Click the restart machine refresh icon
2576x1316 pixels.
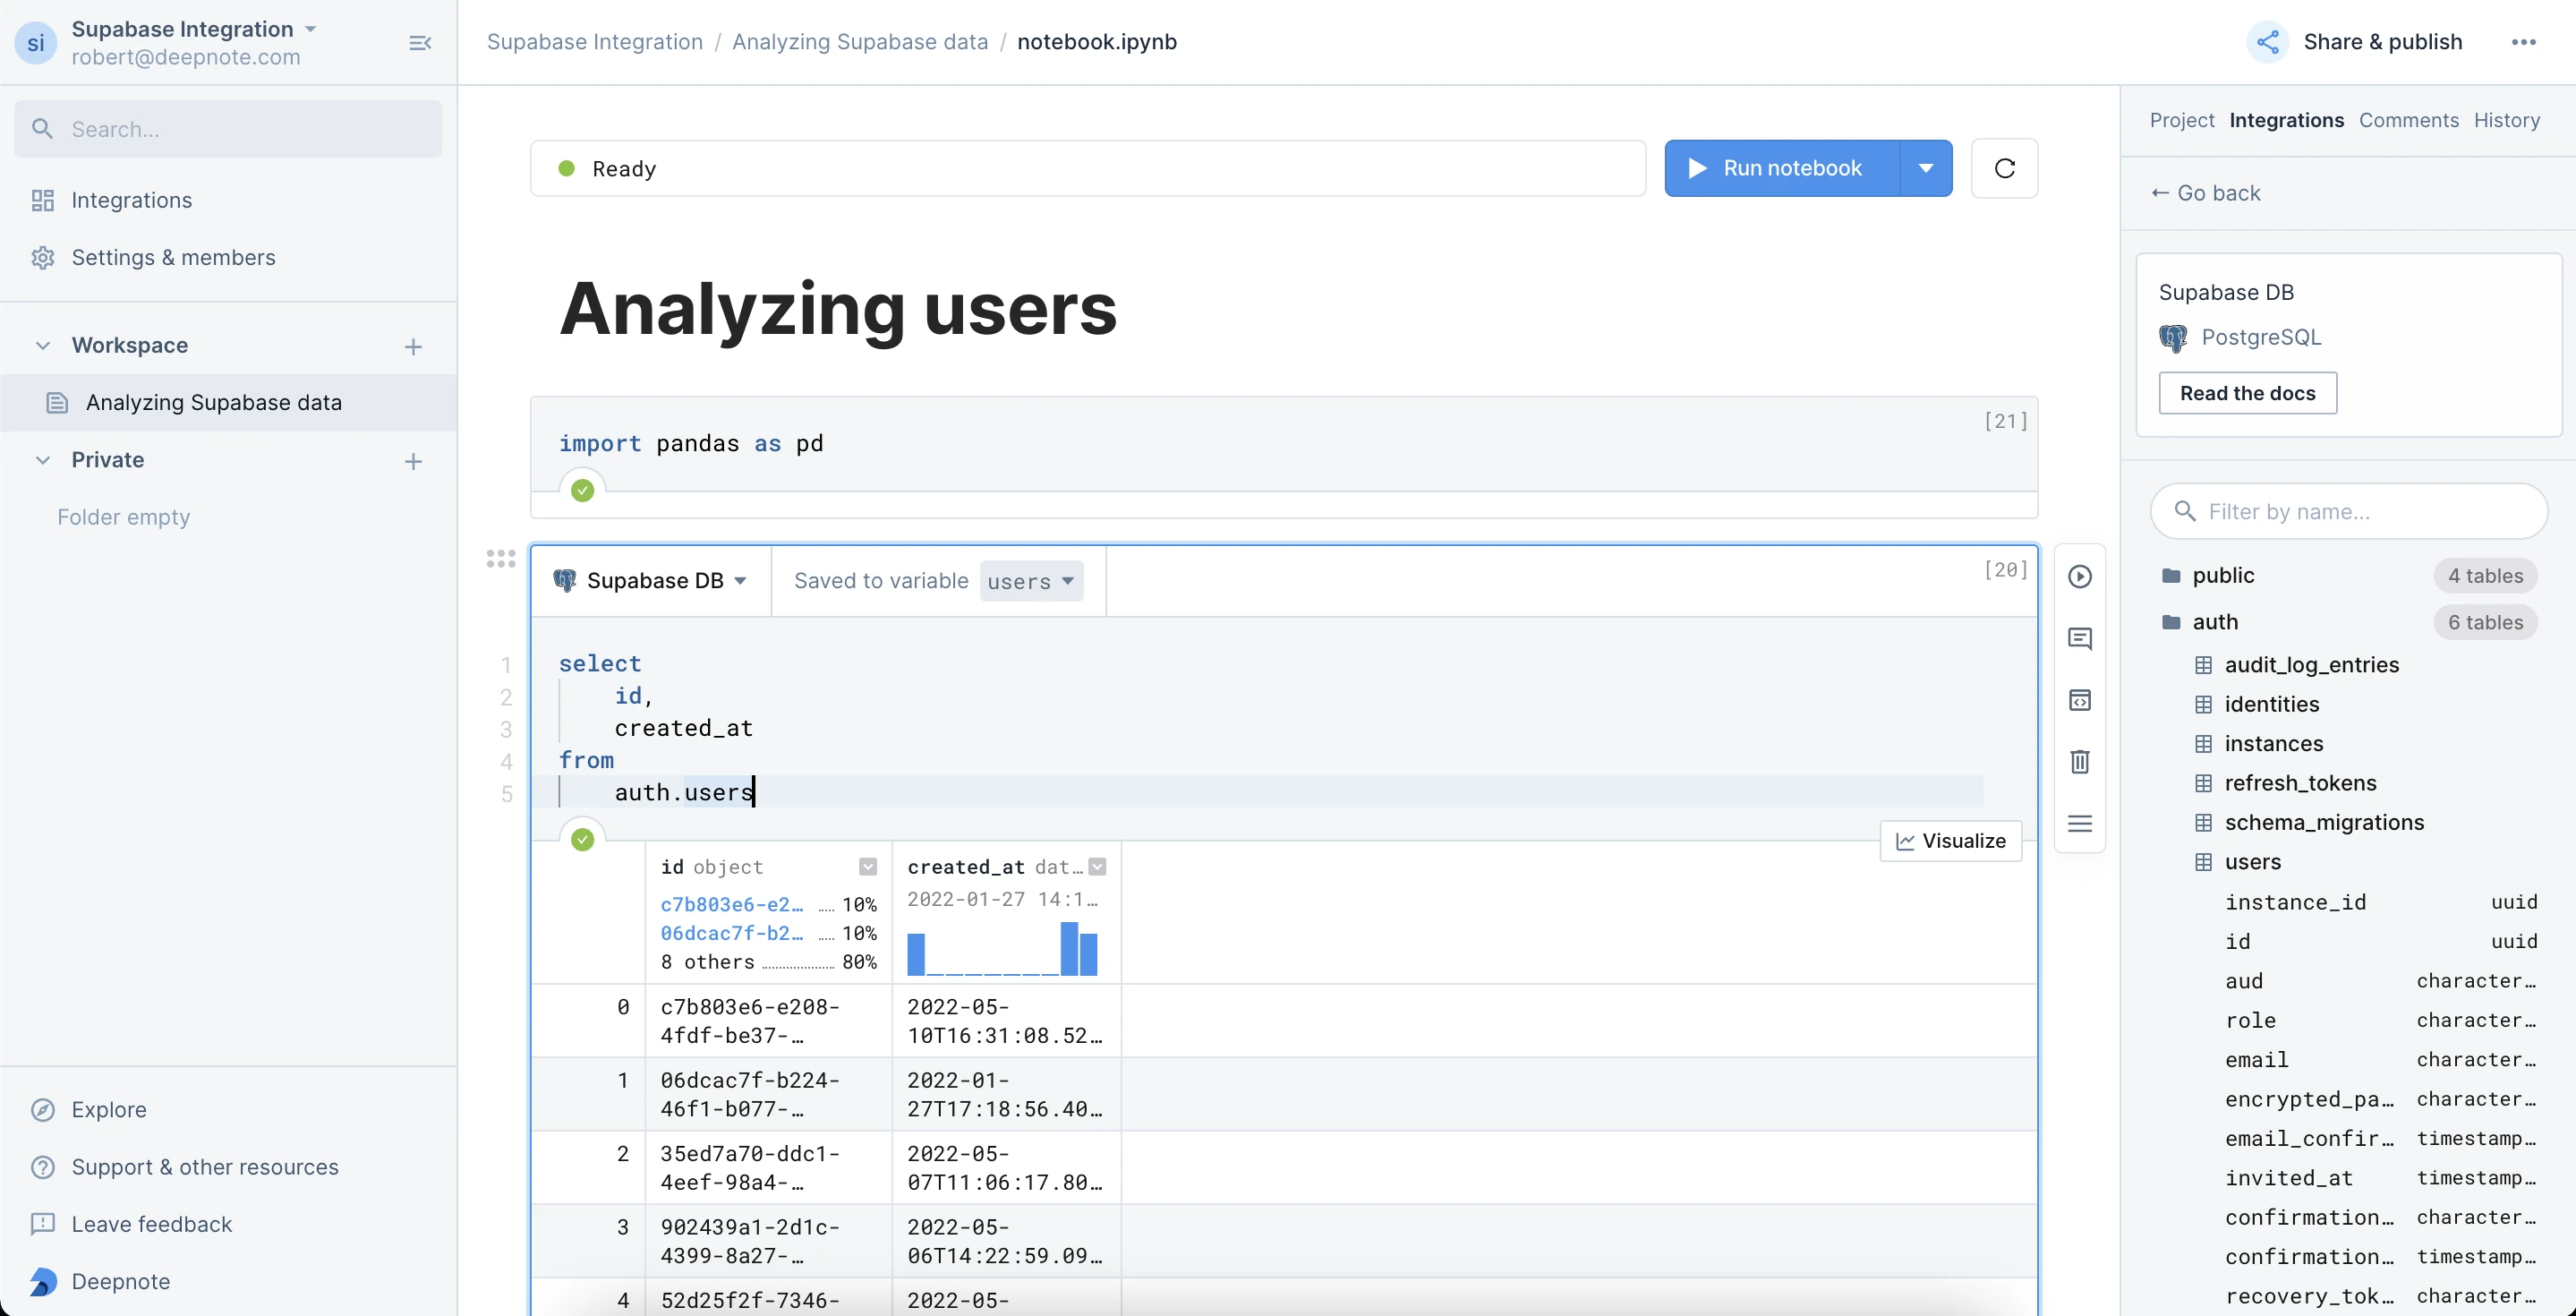2004,168
